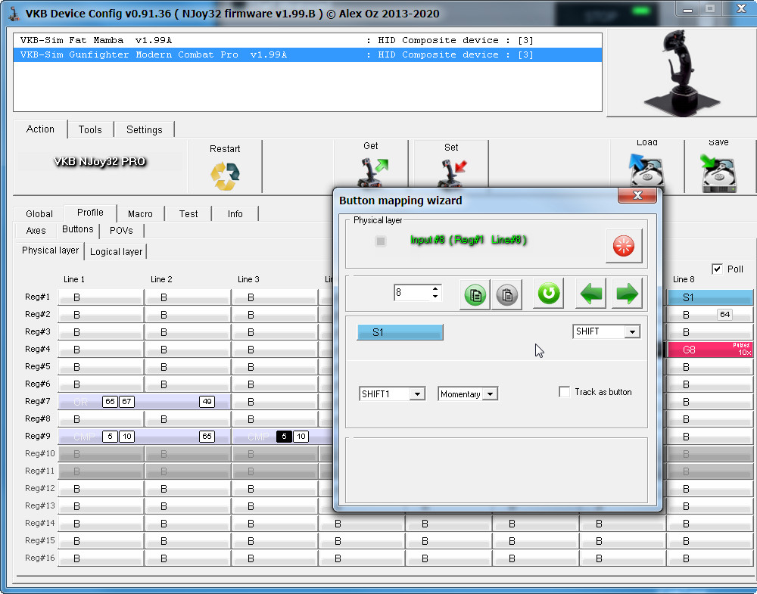Click the blue S1 button in wizard
Image resolution: width=757 pixels, height=594 pixels.
(x=399, y=332)
